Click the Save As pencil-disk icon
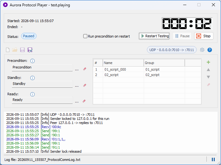Screen dimensions: 221x165 click(30, 50)
